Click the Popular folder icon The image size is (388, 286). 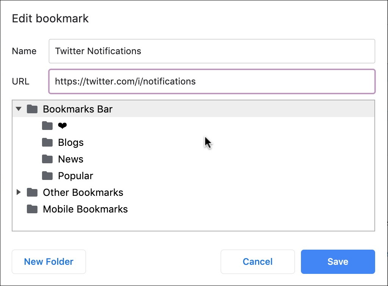pyautogui.click(x=47, y=176)
